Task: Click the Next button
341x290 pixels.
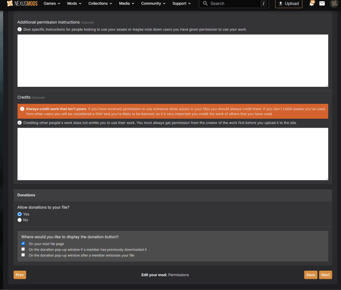Action: [x=325, y=275]
